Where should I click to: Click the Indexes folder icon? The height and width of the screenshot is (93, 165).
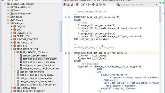(x=11, y=17)
